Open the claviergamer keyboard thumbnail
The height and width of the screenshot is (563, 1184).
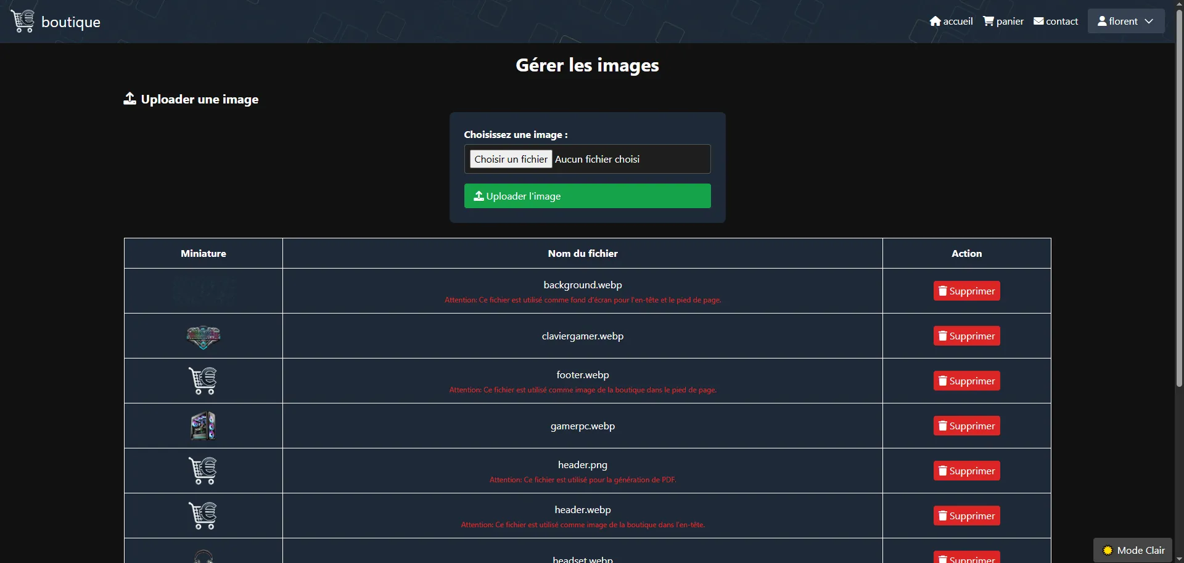click(203, 336)
